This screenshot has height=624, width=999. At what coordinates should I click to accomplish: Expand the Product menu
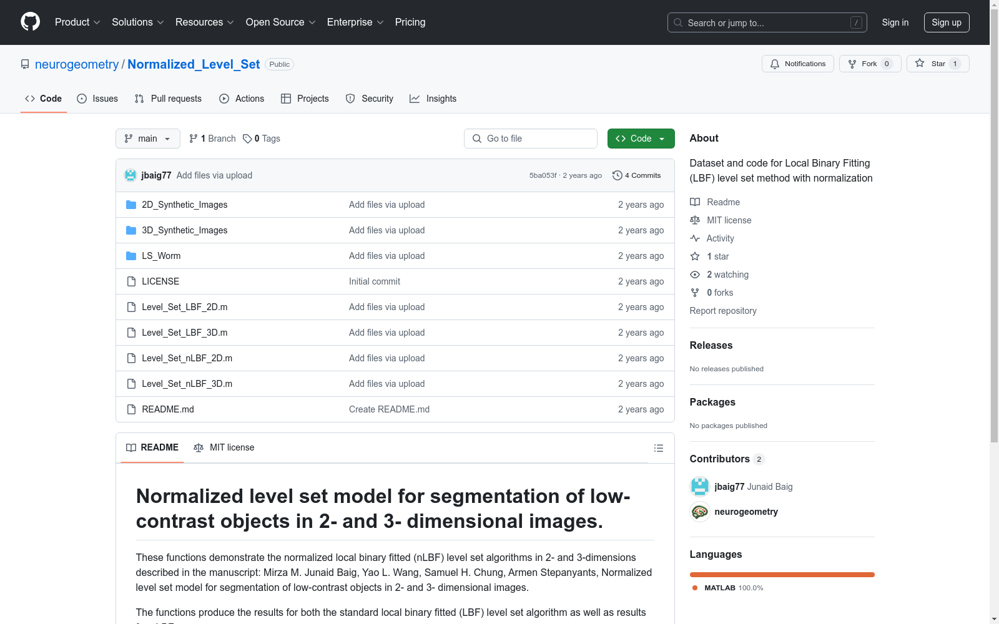pos(77,22)
